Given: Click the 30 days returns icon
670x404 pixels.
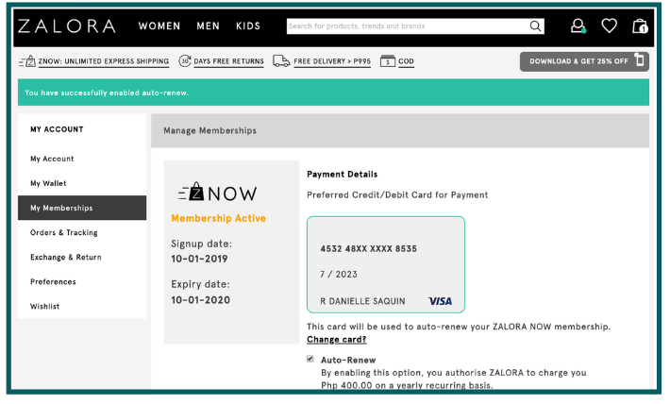Looking at the screenshot, I should [185, 61].
